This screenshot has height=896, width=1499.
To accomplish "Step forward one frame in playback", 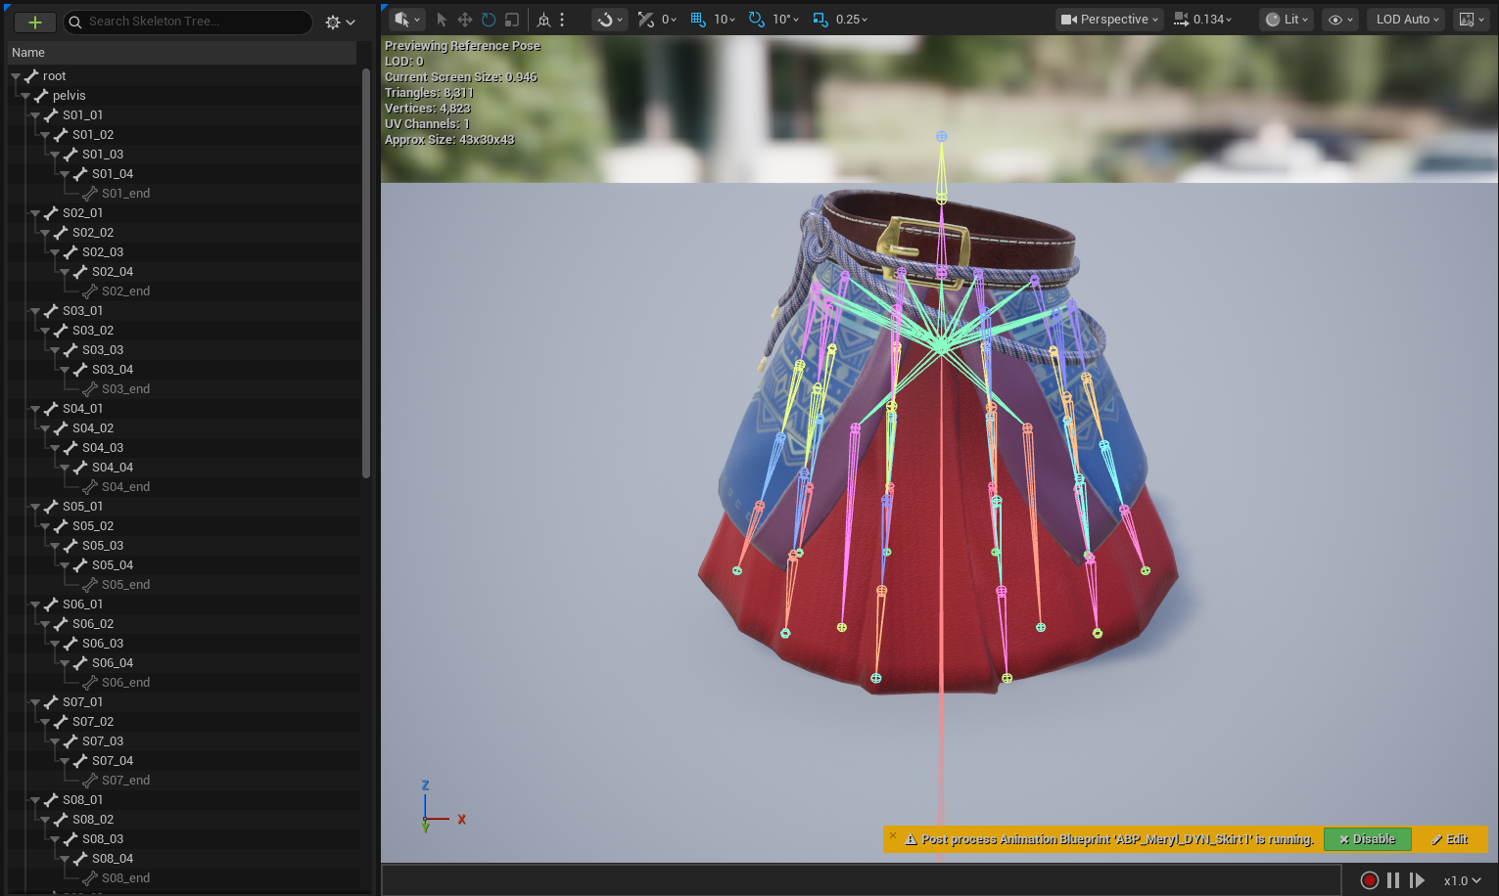I will tap(1417, 880).
